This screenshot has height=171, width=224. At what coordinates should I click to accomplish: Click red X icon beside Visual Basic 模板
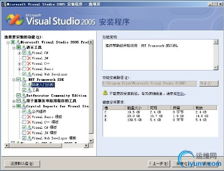pyautogui.click(x=29, y=117)
